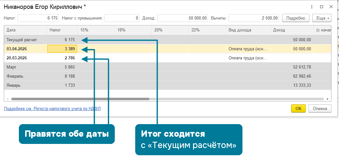Open Регистр налогового учета по НДФЛ link
This screenshot has height=159, width=339.
52,109
